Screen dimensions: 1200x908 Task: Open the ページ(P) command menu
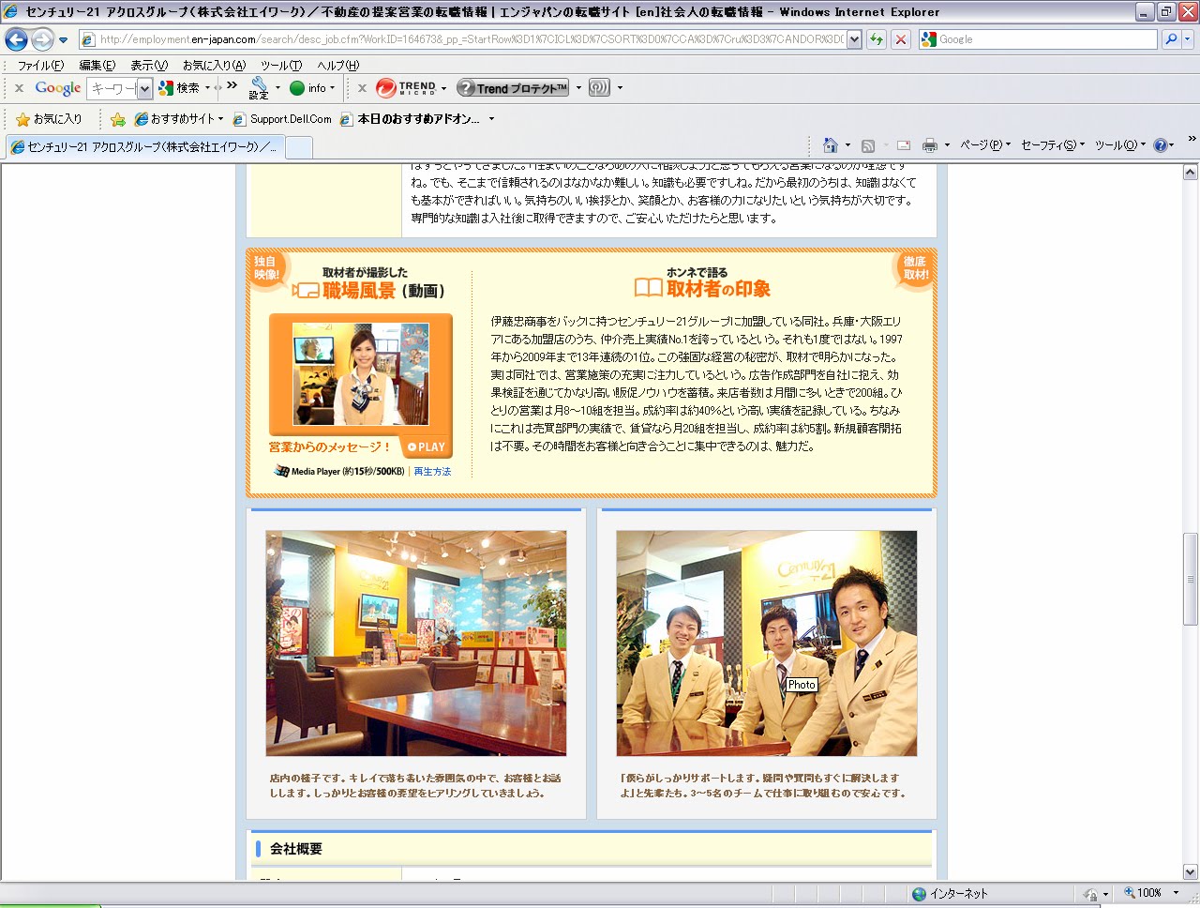(x=984, y=145)
